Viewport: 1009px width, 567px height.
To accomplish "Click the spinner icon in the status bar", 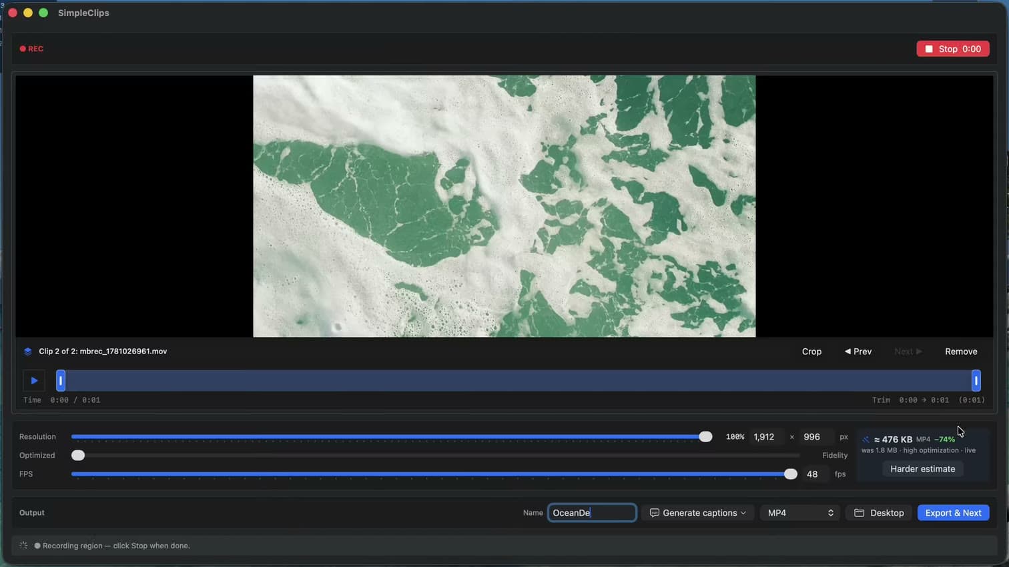I will point(24,546).
